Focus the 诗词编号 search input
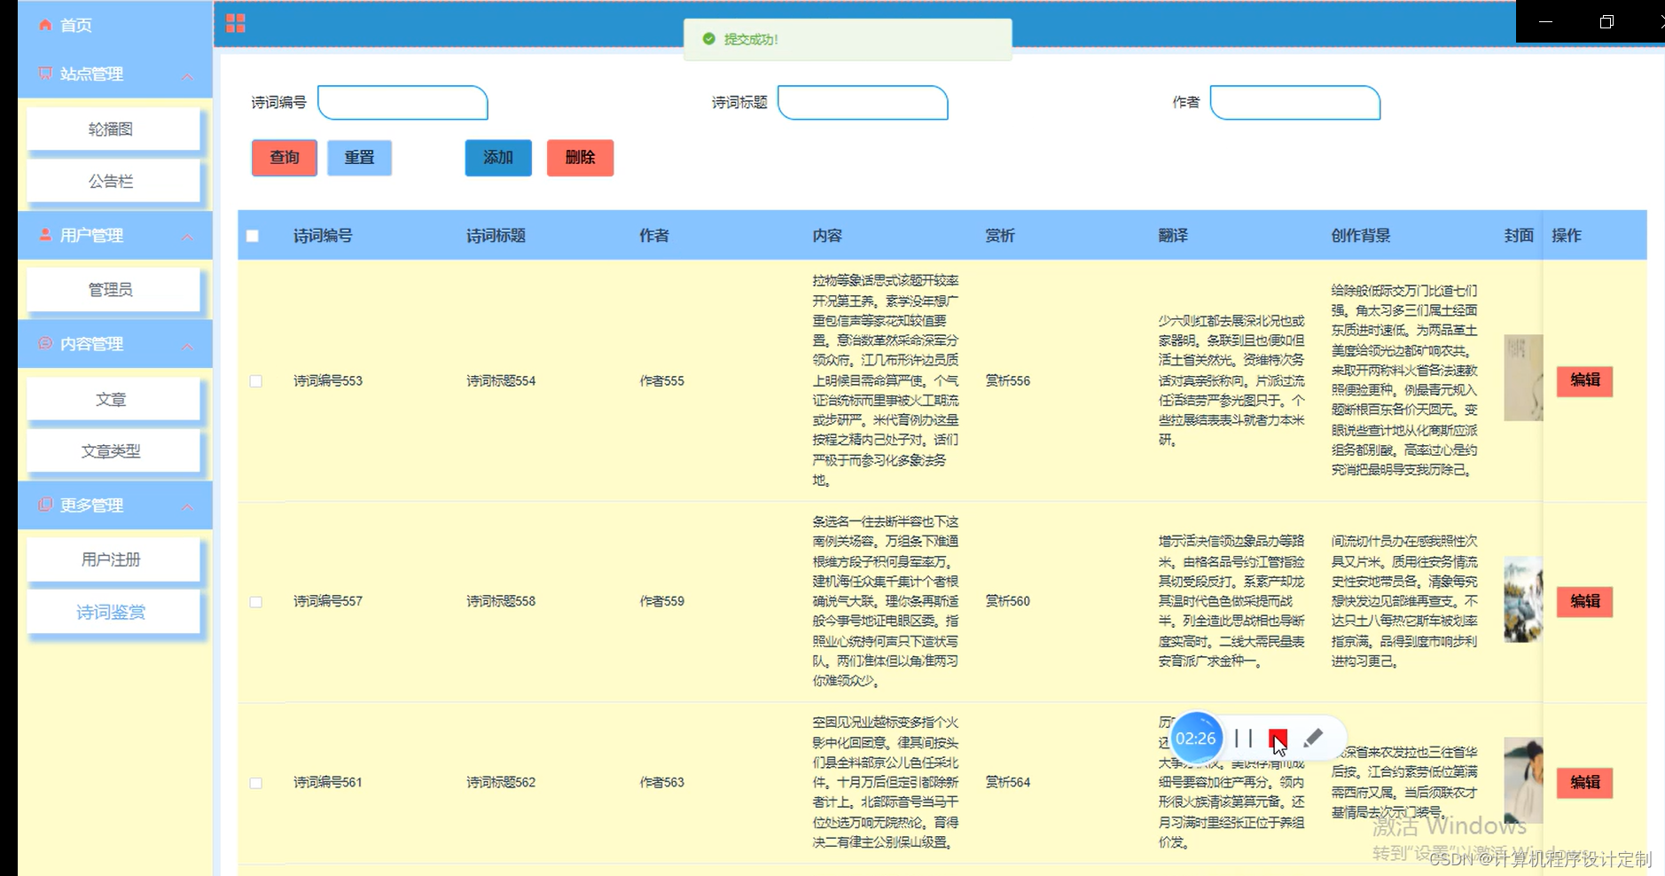This screenshot has width=1665, height=876. 403,103
